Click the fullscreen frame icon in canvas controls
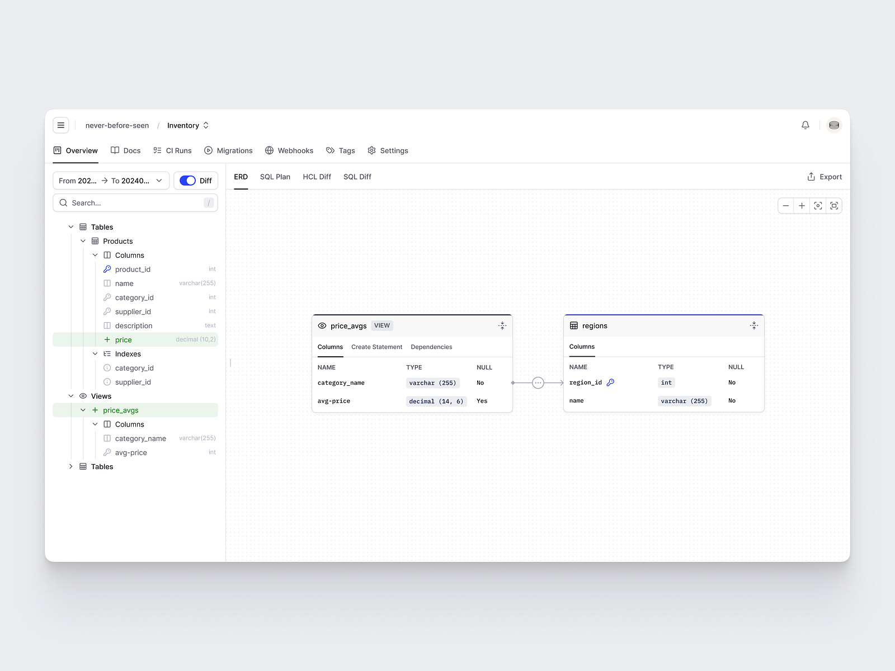The width and height of the screenshot is (895, 671). [833, 205]
